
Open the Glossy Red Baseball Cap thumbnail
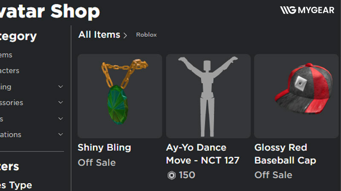tap(296, 95)
